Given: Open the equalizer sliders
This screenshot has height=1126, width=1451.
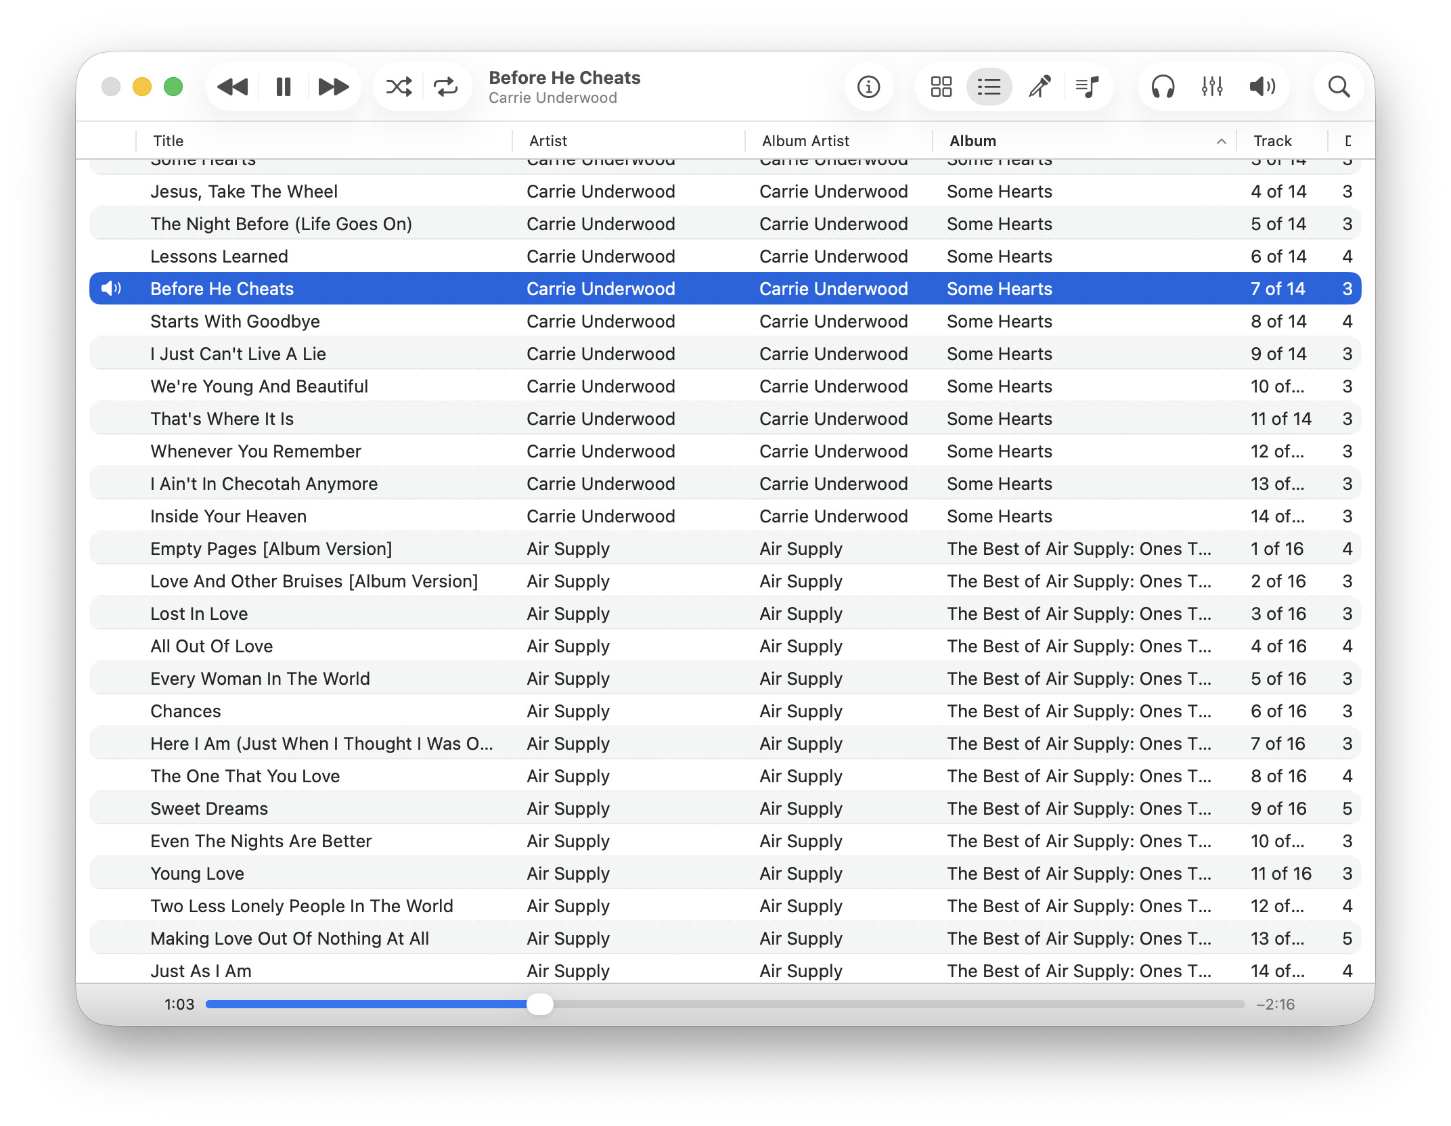Looking at the screenshot, I should (x=1212, y=87).
